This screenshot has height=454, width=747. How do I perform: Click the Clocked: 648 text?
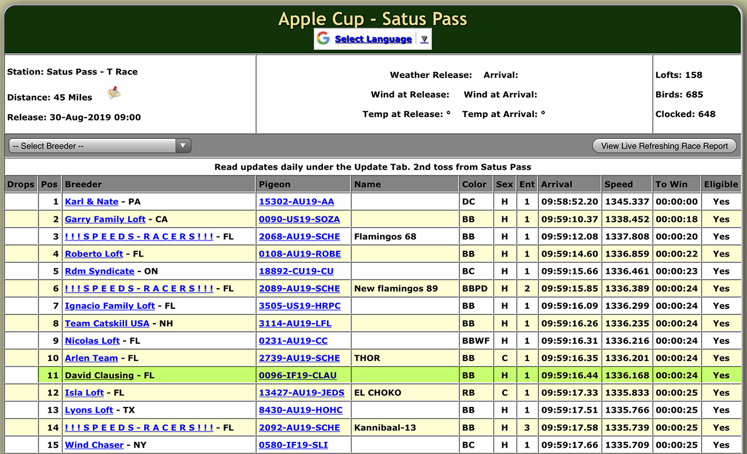tap(686, 114)
